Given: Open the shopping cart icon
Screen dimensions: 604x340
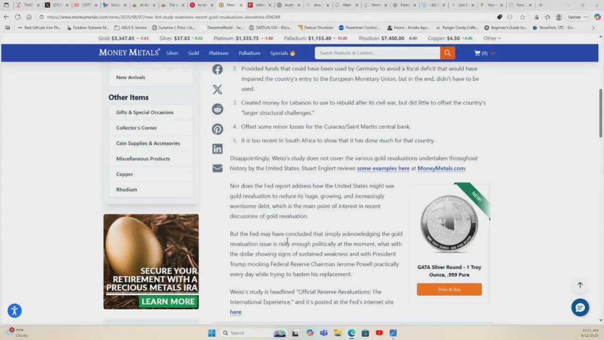Looking at the screenshot, I should pos(477,53).
